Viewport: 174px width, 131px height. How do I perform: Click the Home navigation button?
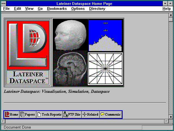click(x=12, y=115)
